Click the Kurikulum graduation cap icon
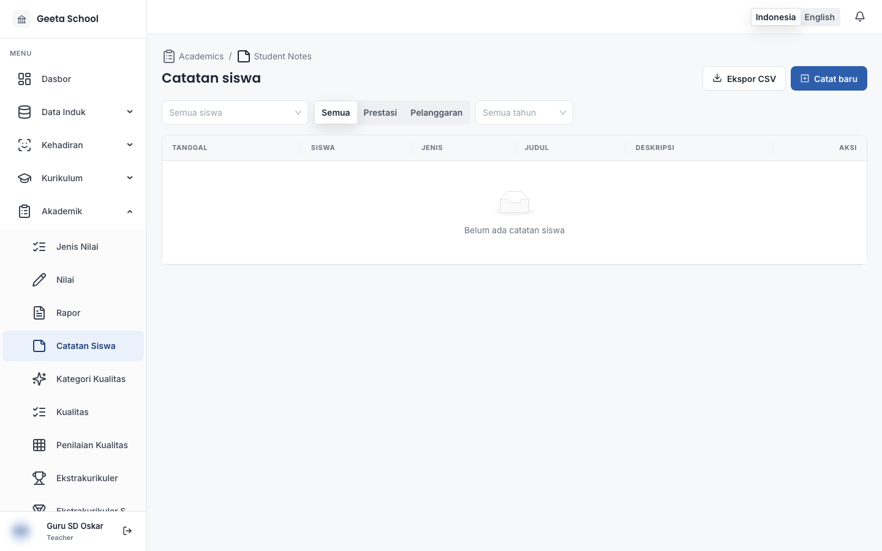The width and height of the screenshot is (882, 551). [x=24, y=178]
